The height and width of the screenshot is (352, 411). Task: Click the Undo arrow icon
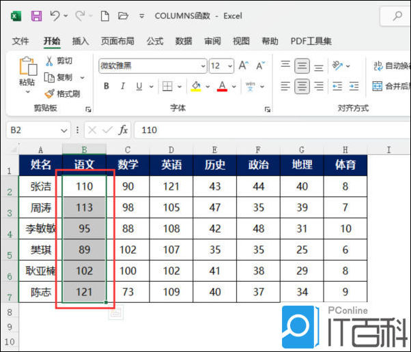55,15
